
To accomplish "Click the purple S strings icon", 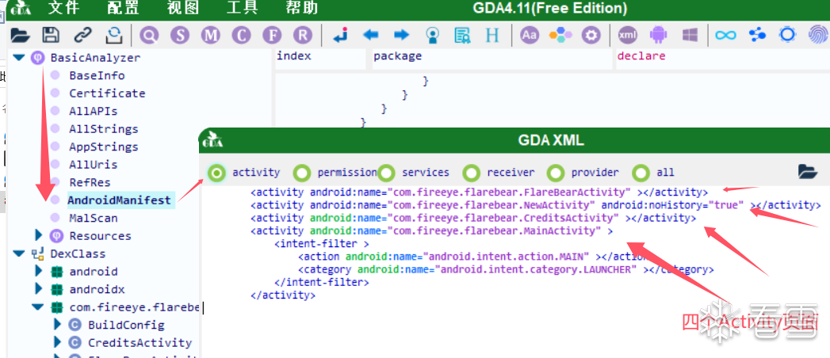I will [x=180, y=36].
